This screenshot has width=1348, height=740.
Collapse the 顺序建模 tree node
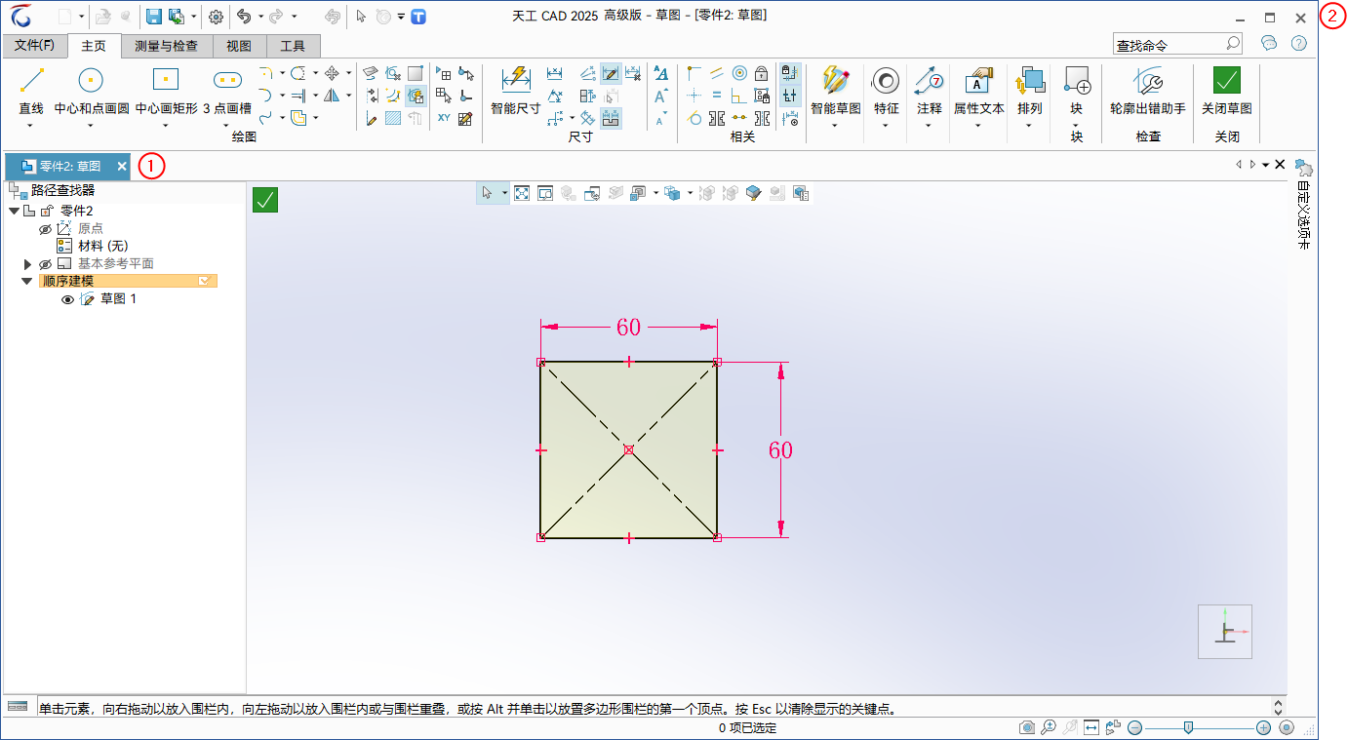26,281
